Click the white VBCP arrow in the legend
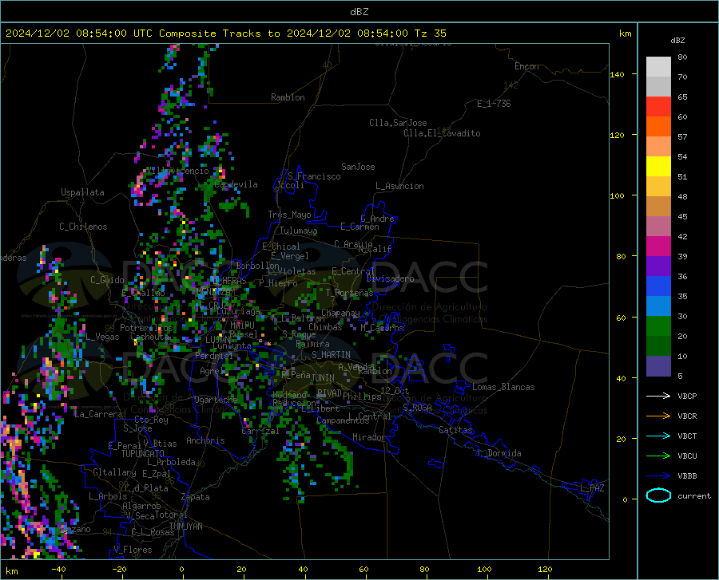Screen dimensions: 719x580 [x=658, y=396]
